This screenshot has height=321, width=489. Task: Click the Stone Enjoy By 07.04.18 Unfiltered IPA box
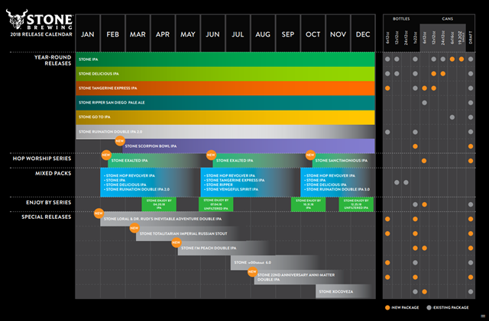(x=215, y=204)
